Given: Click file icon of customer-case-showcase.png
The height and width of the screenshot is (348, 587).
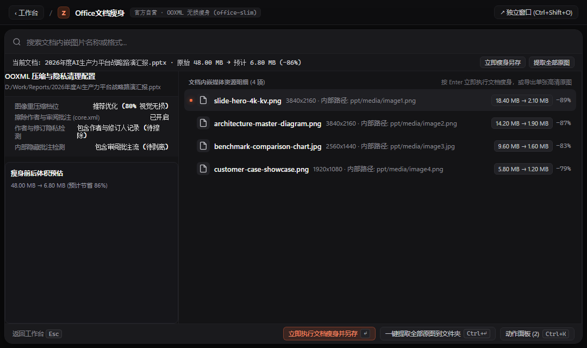Looking at the screenshot, I should coord(203,169).
